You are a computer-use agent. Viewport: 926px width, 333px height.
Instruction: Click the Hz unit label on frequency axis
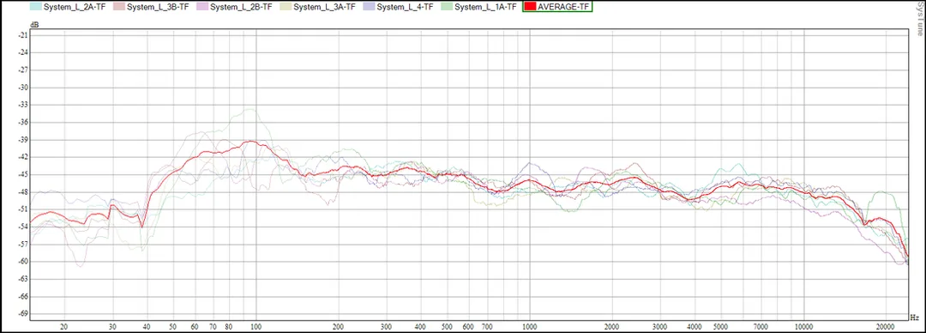pyautogui.click(x=915, y=318)
